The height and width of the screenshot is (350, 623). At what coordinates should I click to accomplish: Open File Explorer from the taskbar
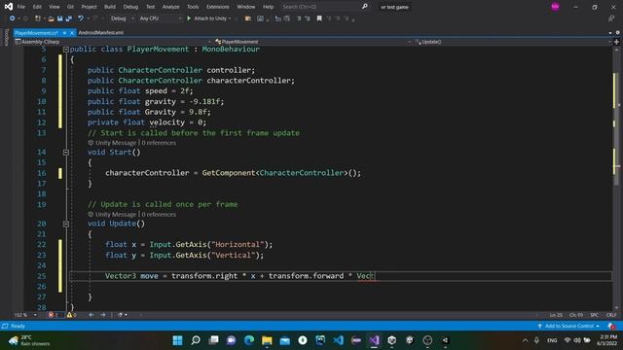point(267,340)
